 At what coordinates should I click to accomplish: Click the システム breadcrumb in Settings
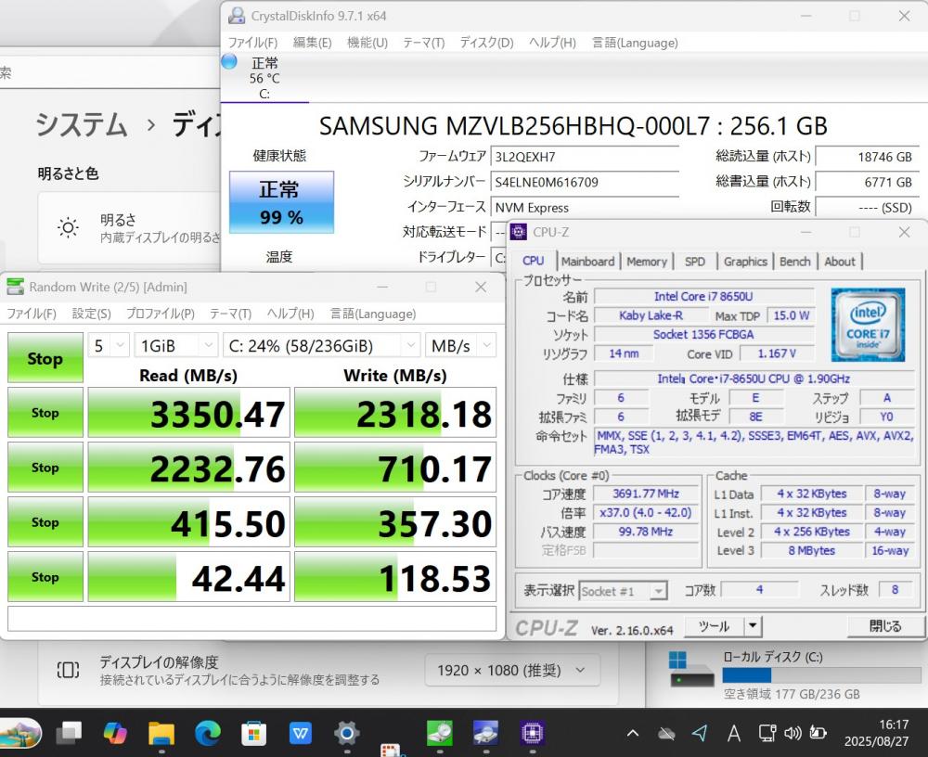tap(81, 125)
